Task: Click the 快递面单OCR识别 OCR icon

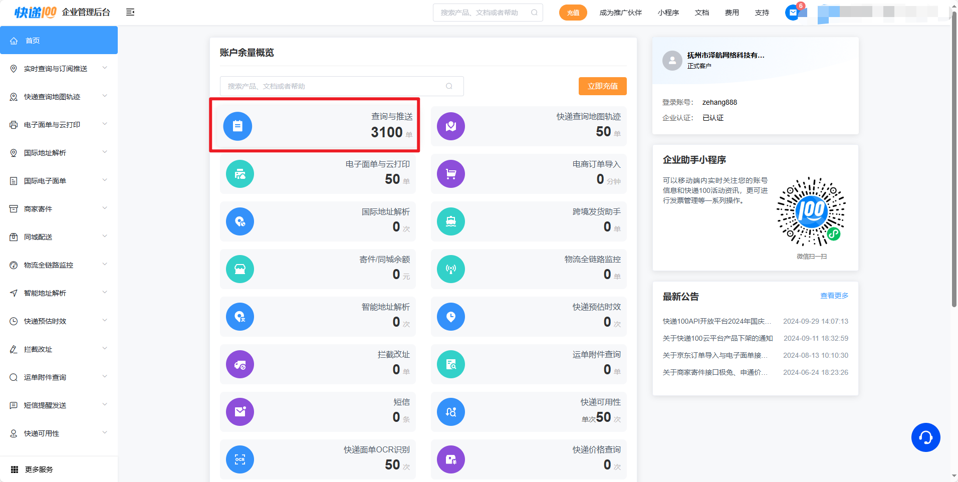Action: (240, 459)
